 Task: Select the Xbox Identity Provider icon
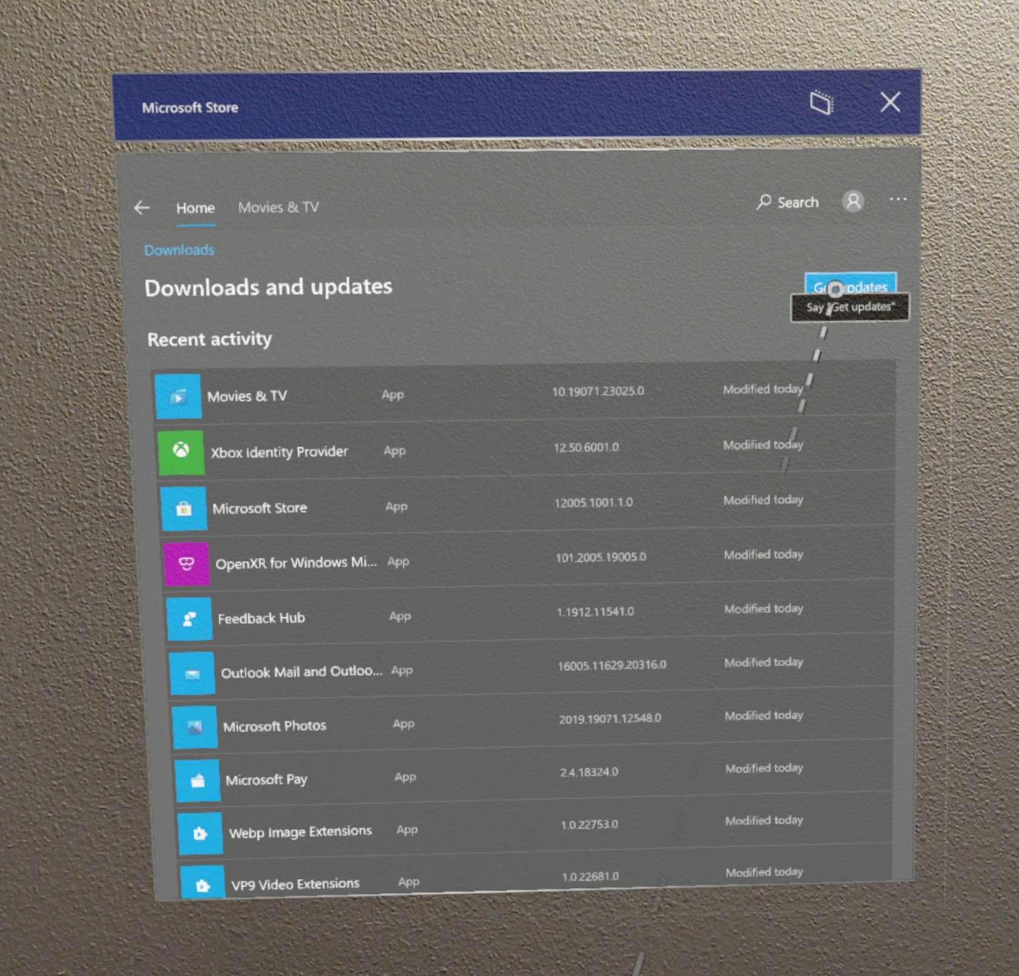[x=182, y=453]
